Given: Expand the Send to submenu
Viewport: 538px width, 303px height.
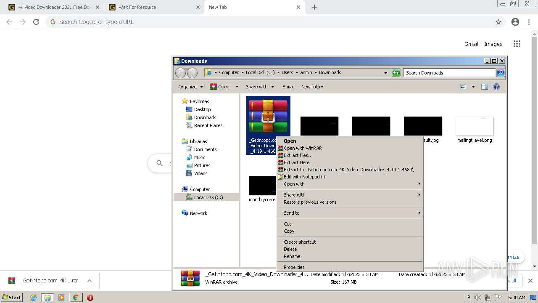Looking at the screenshot, I should [x=350, y=213].
